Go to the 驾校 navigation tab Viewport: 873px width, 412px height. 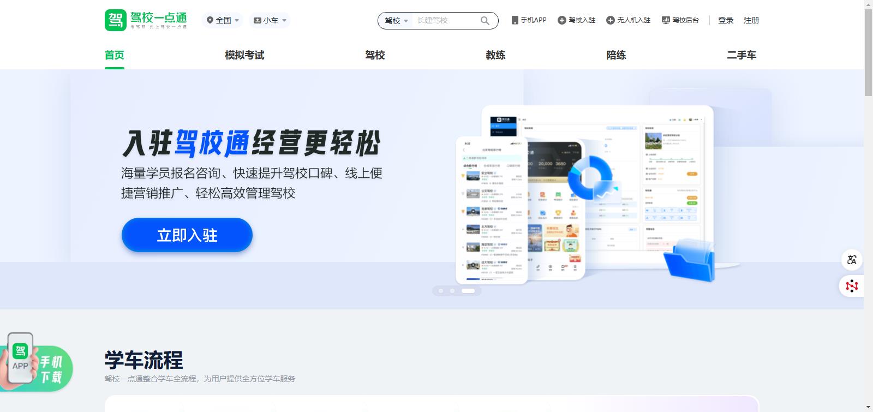point(375,55)
